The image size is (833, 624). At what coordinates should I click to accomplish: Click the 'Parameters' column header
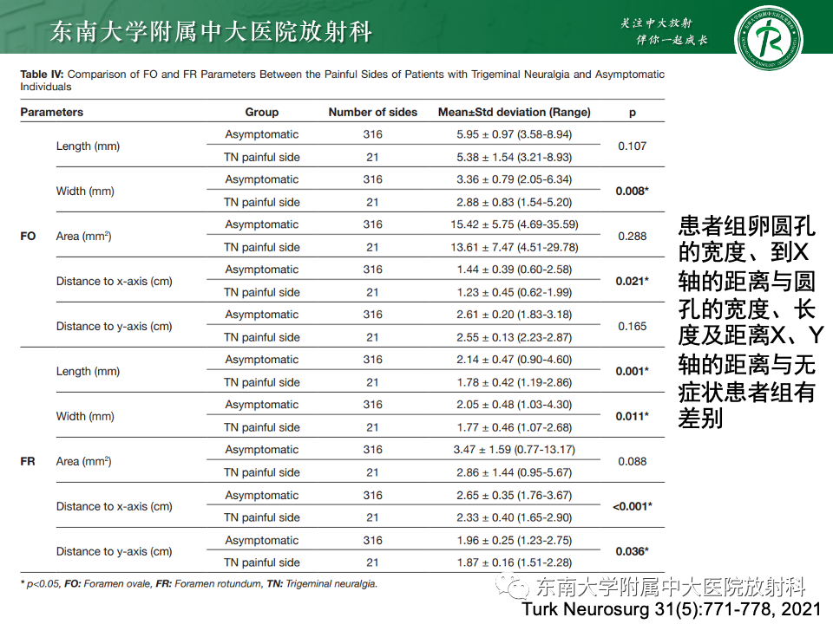pos(51,112)
